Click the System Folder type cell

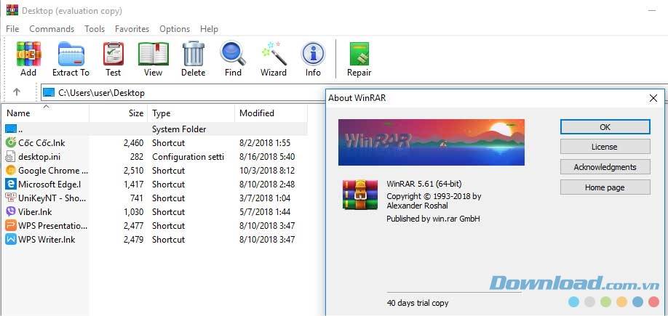[x=179, y=129]
